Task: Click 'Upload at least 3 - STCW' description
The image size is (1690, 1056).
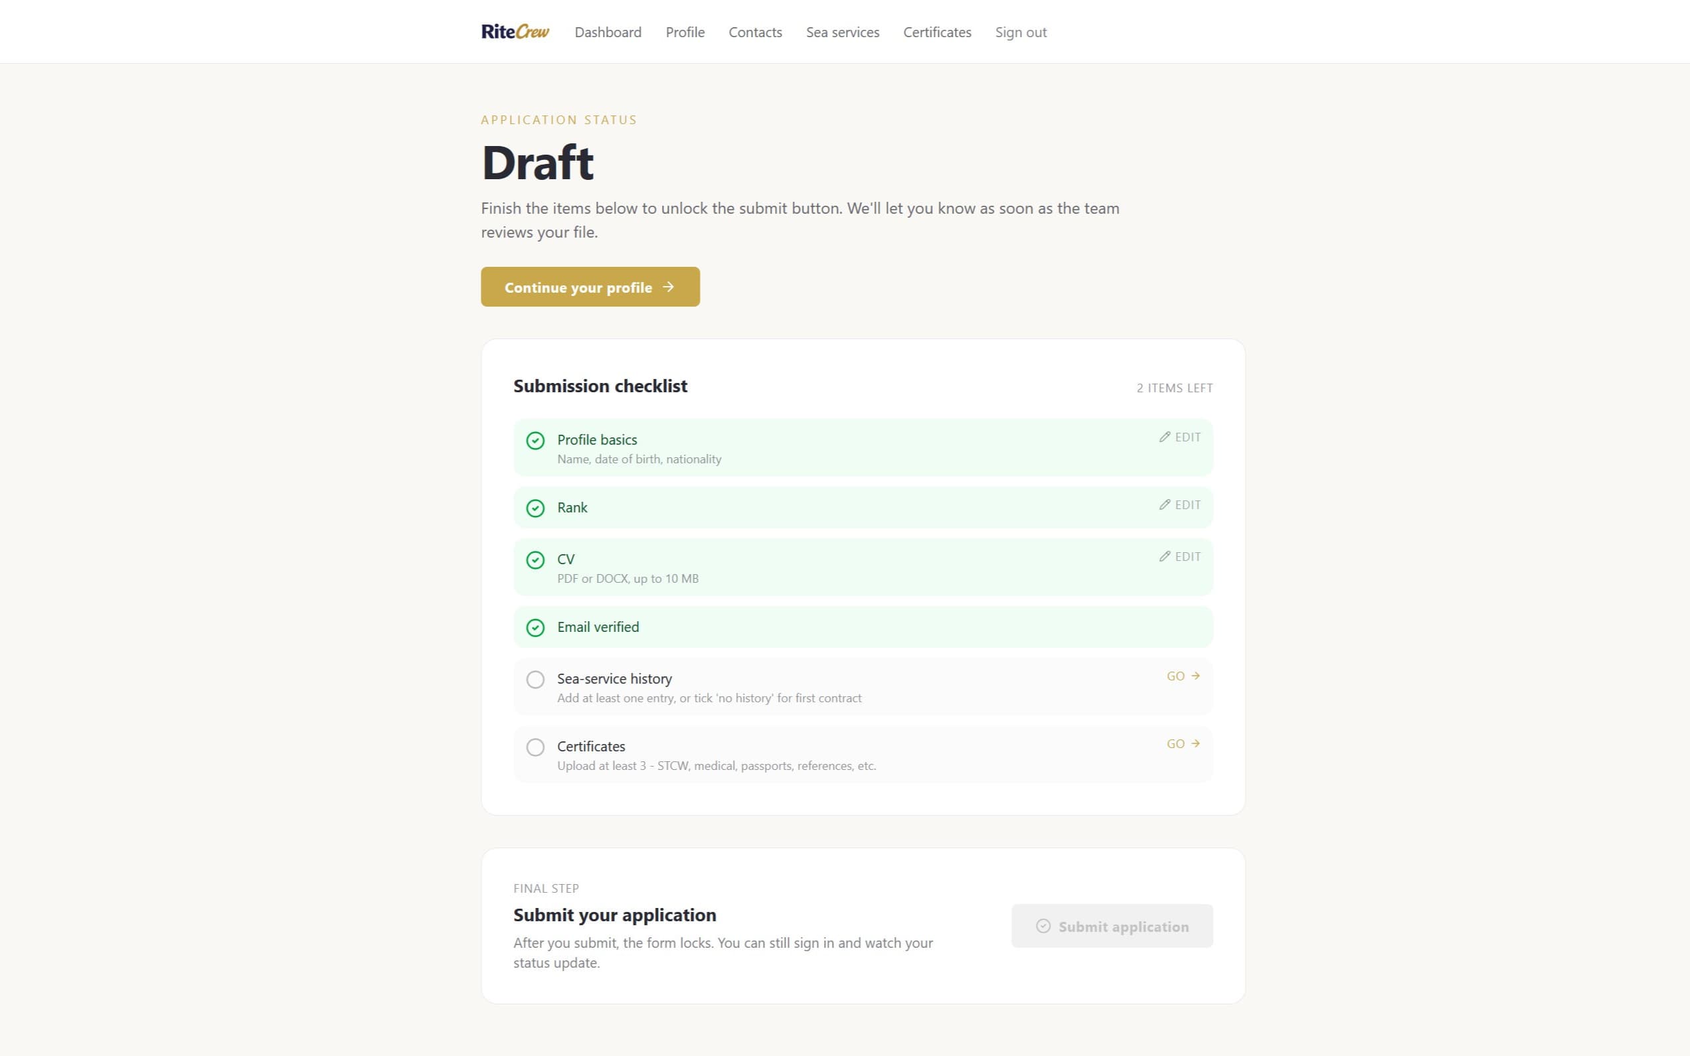Action: point(716,765)
